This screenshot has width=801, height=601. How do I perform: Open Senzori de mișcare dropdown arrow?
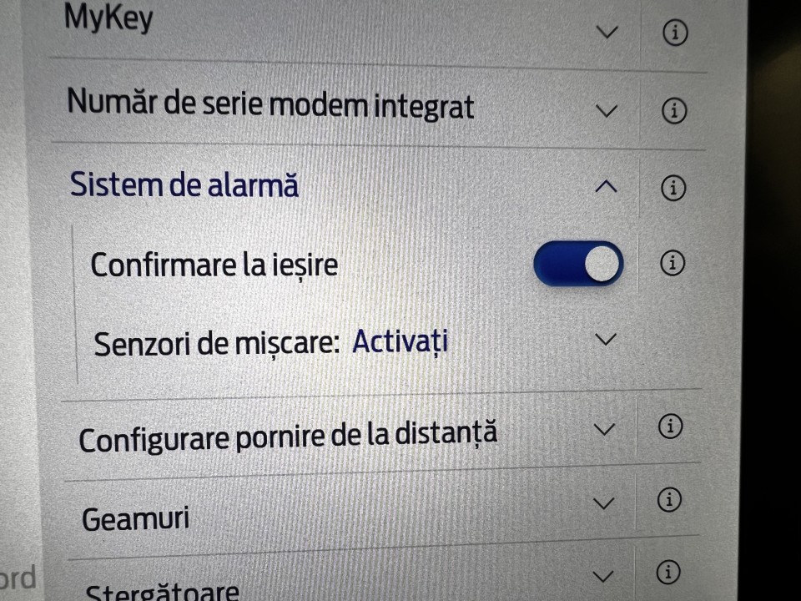(607, 339)
